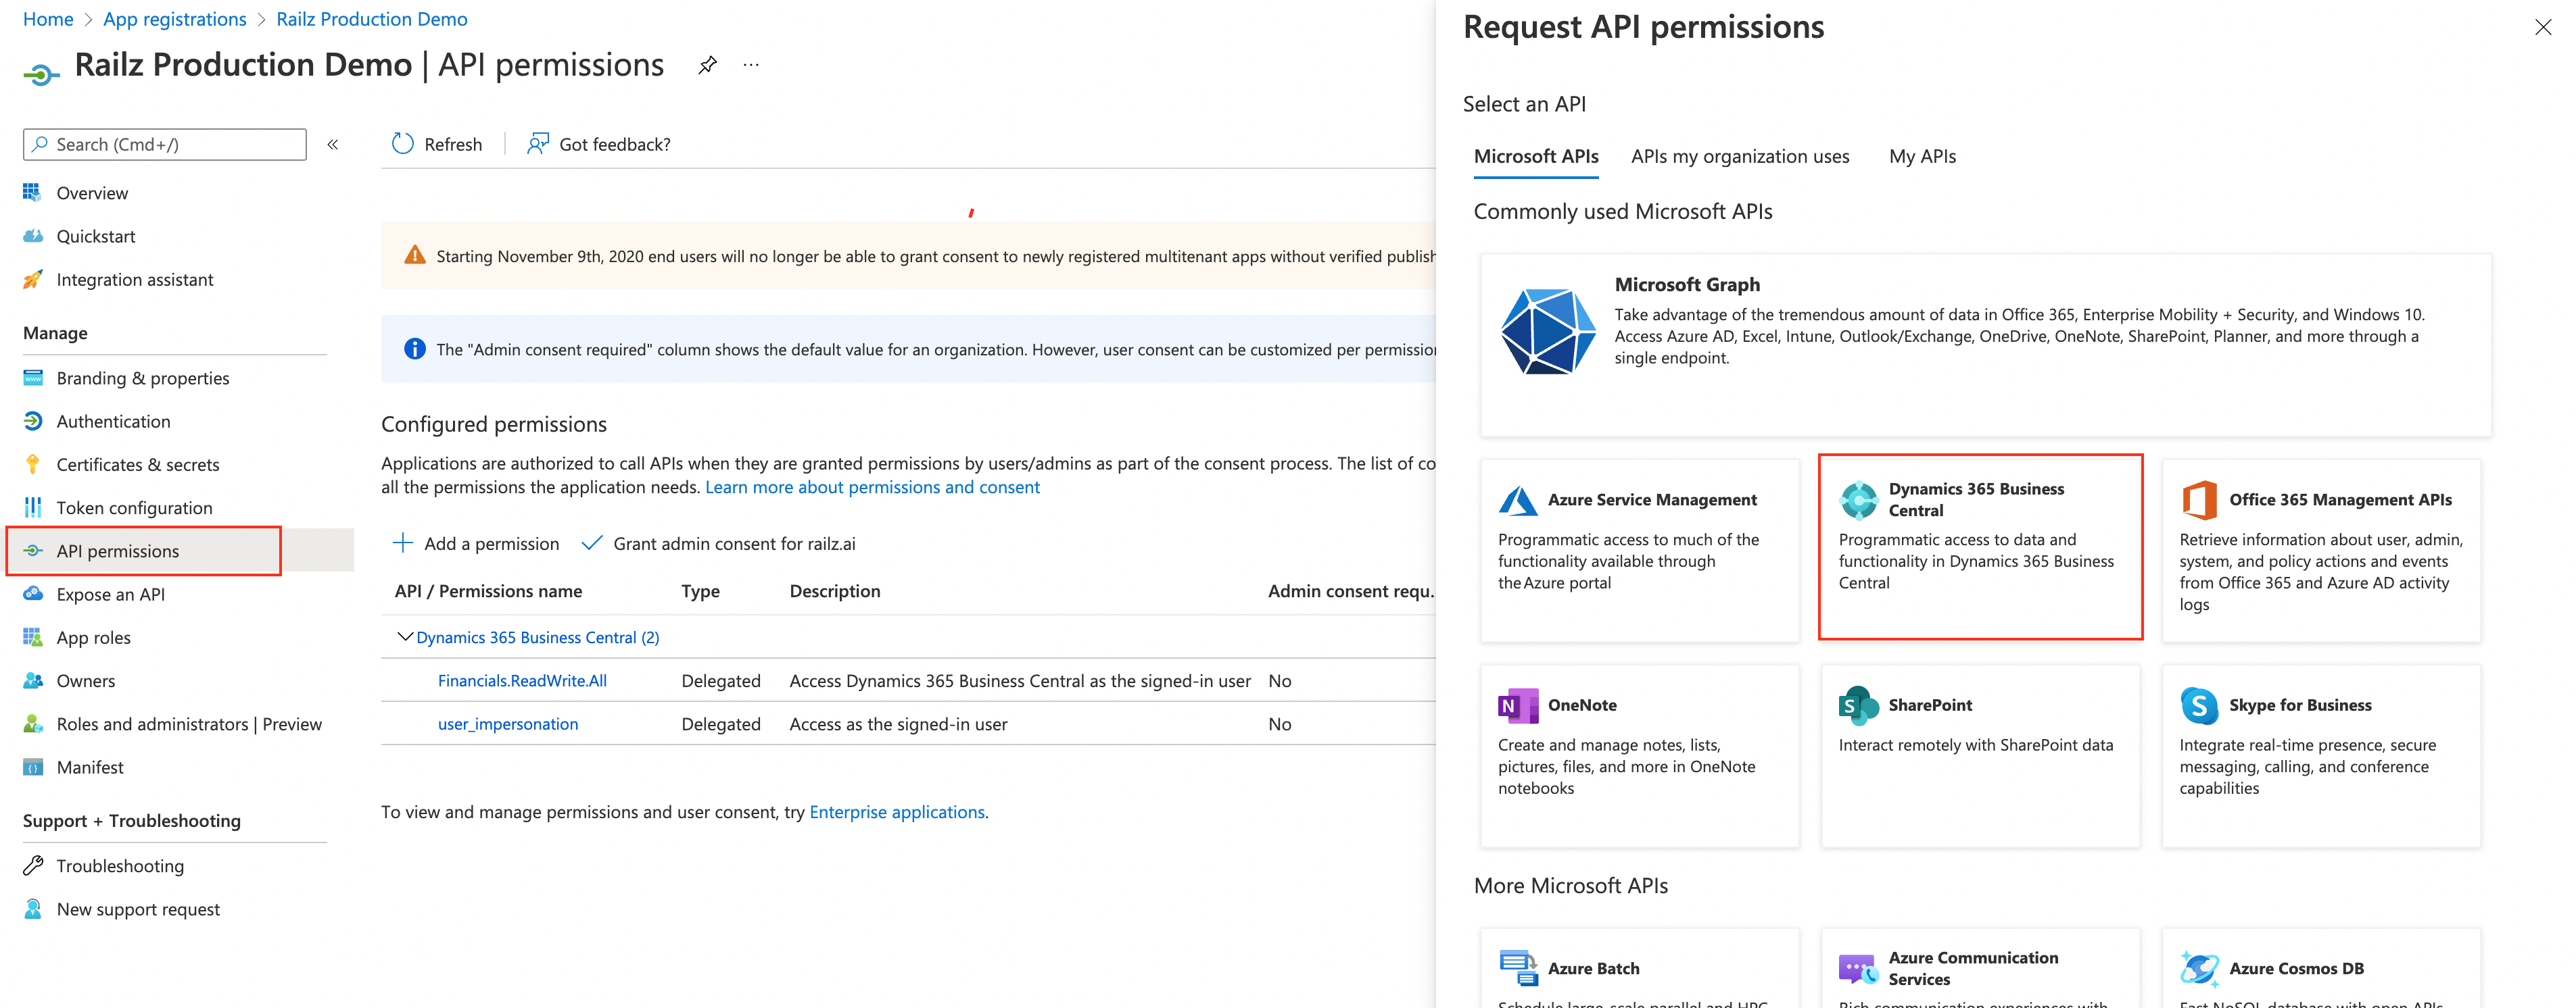2576x1008 pixels.
Task: Select the App roles icon
Action: (x=33, y=636)
